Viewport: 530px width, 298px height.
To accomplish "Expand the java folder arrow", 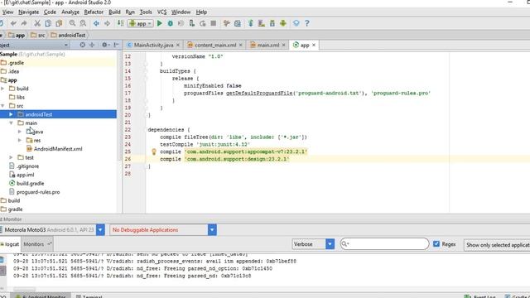I will (20, 132).
